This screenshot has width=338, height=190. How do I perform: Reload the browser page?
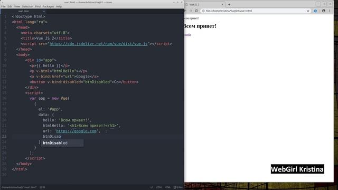pos(196,11)
